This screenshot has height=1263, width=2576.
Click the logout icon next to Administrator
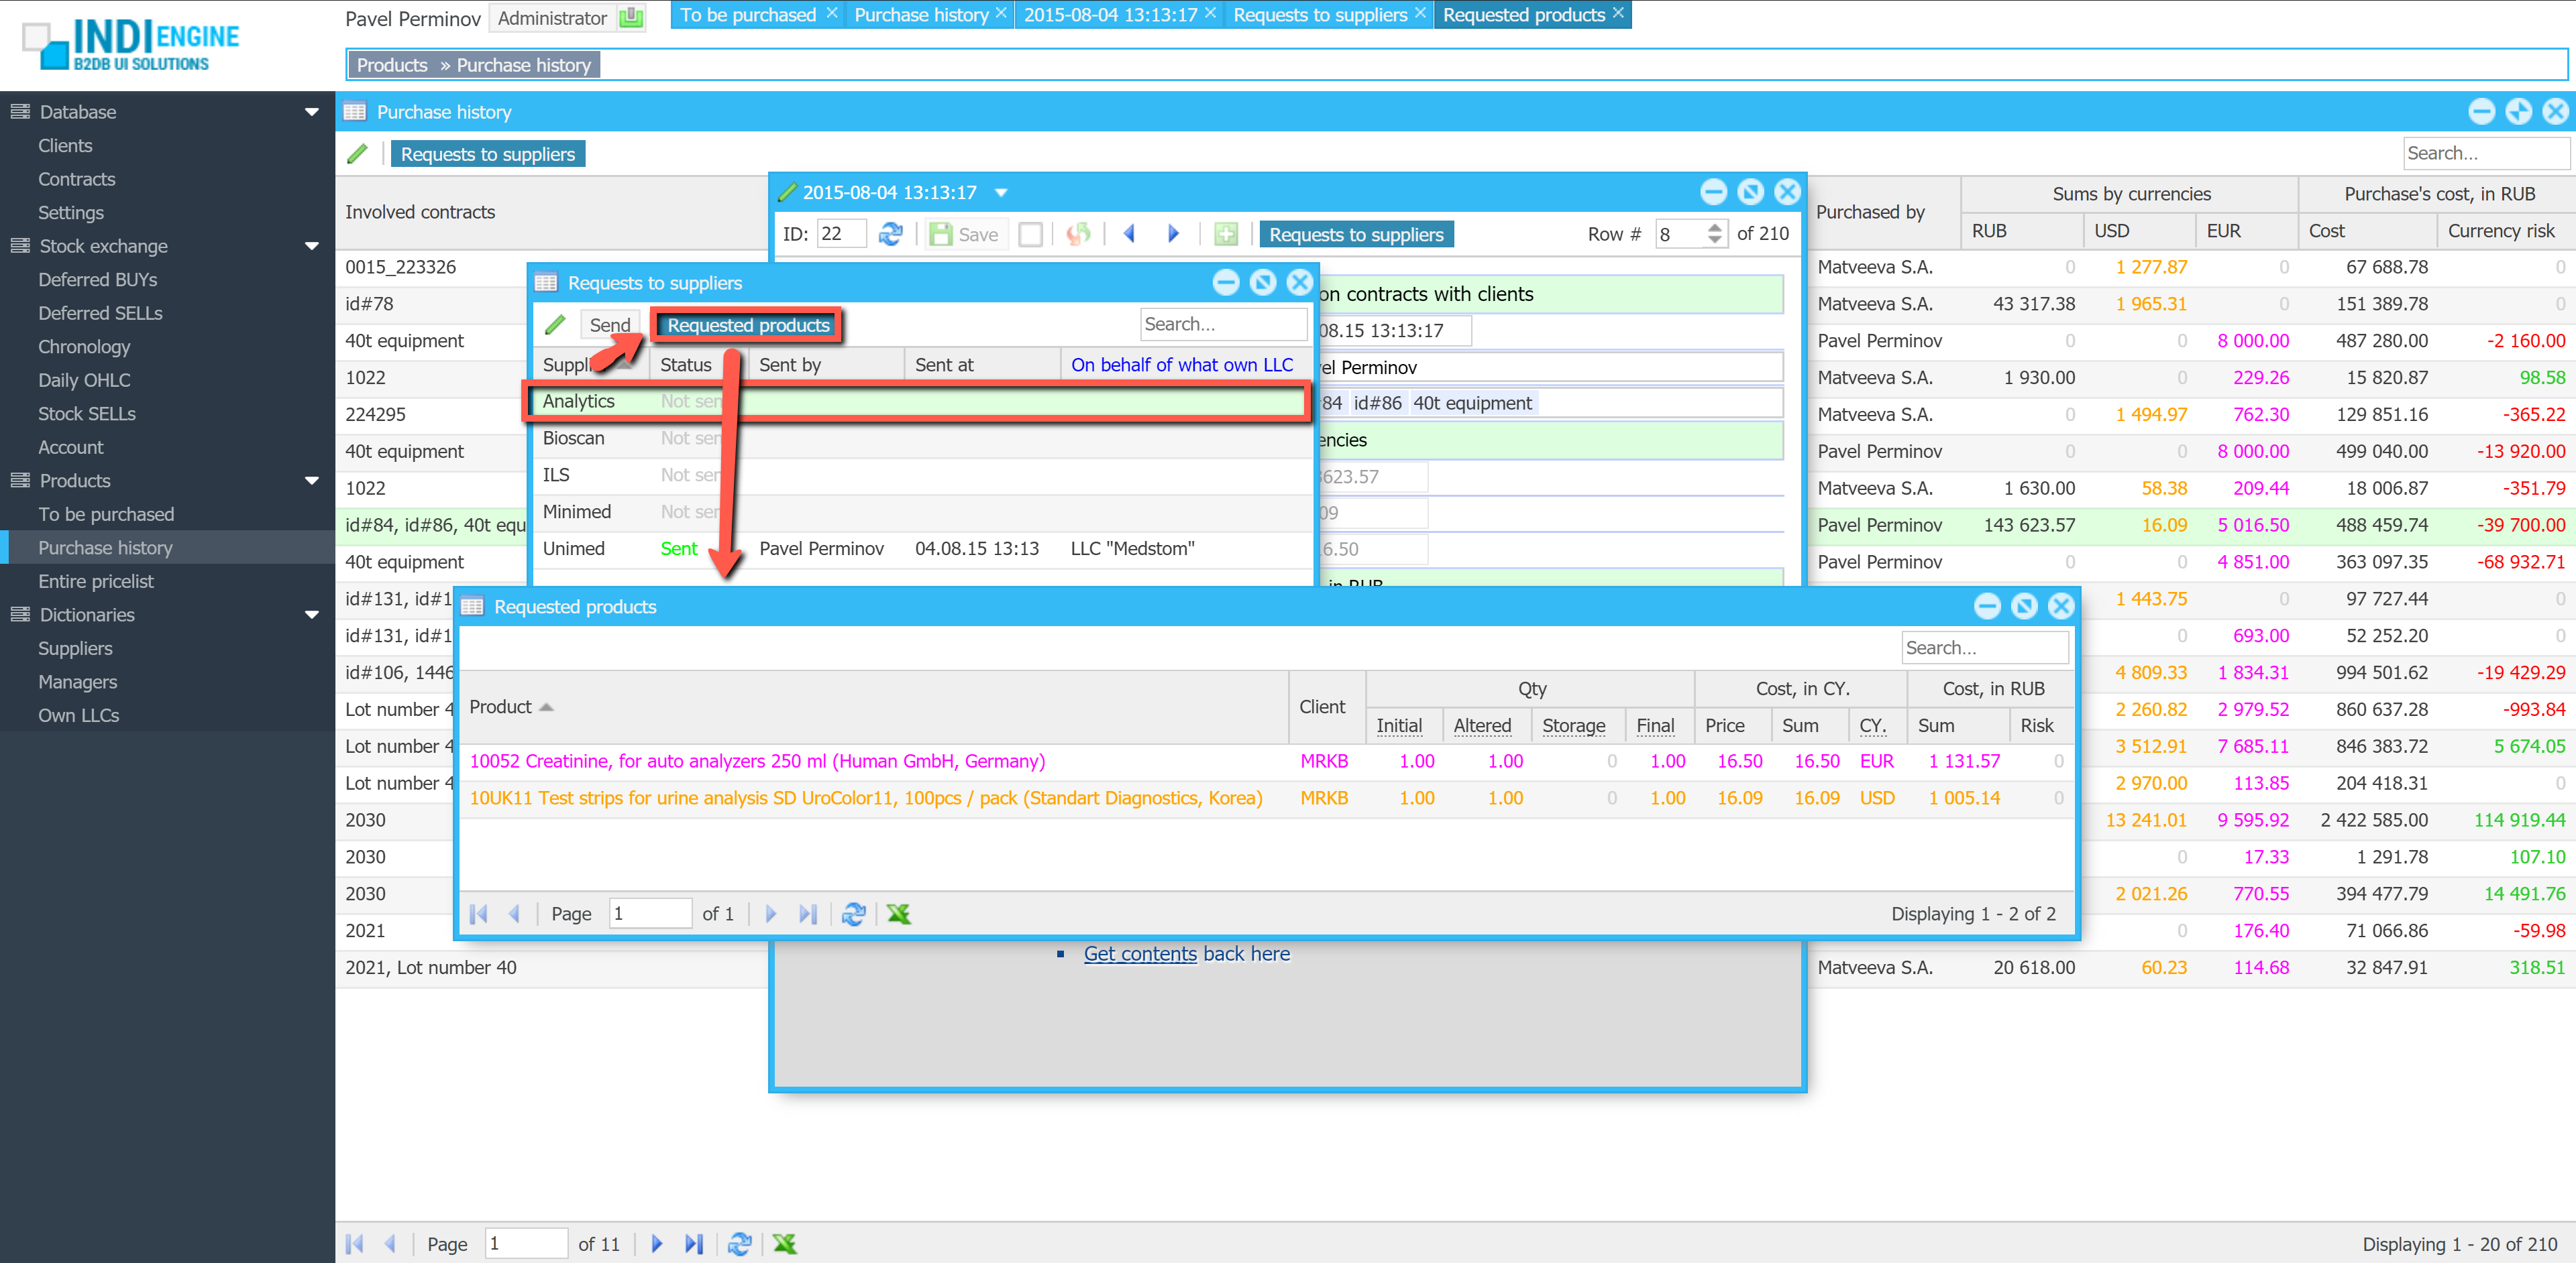point(631,17)
